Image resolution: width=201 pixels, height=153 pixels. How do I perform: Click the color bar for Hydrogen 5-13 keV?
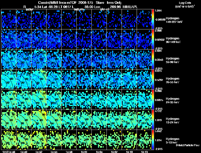pyautogui.click(x=153, y=140)
